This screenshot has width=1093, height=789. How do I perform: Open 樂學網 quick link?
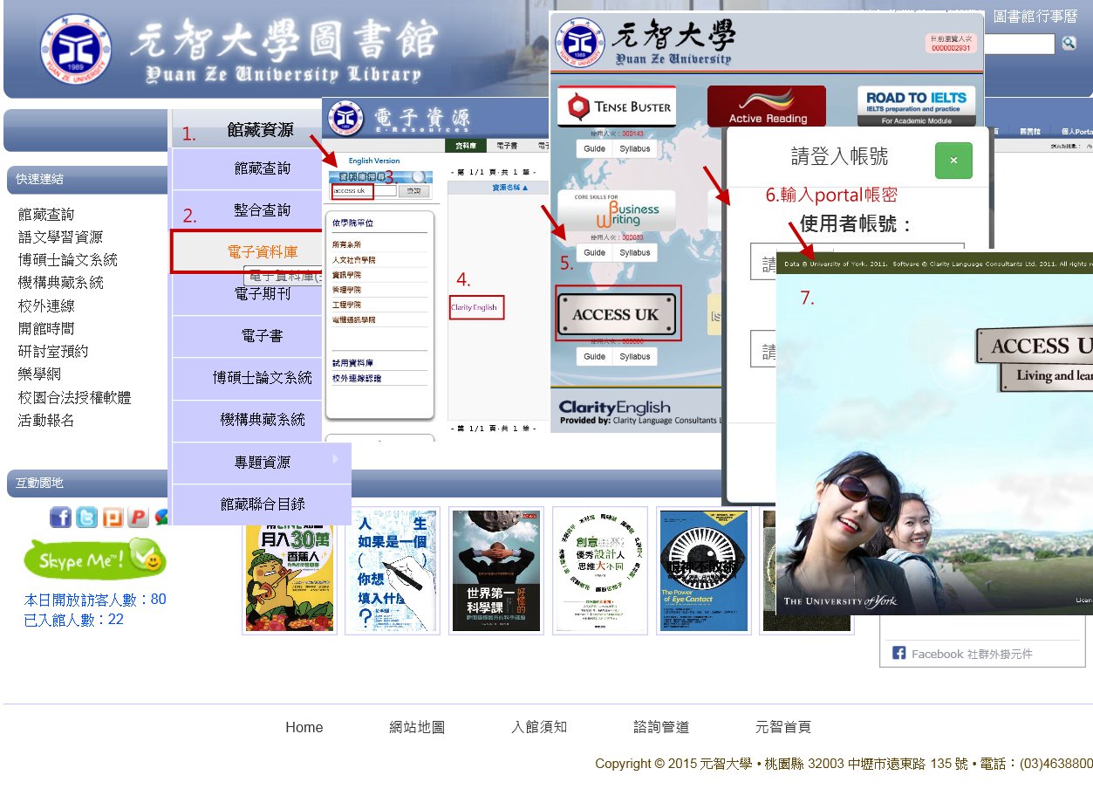[x=39, y=374]
